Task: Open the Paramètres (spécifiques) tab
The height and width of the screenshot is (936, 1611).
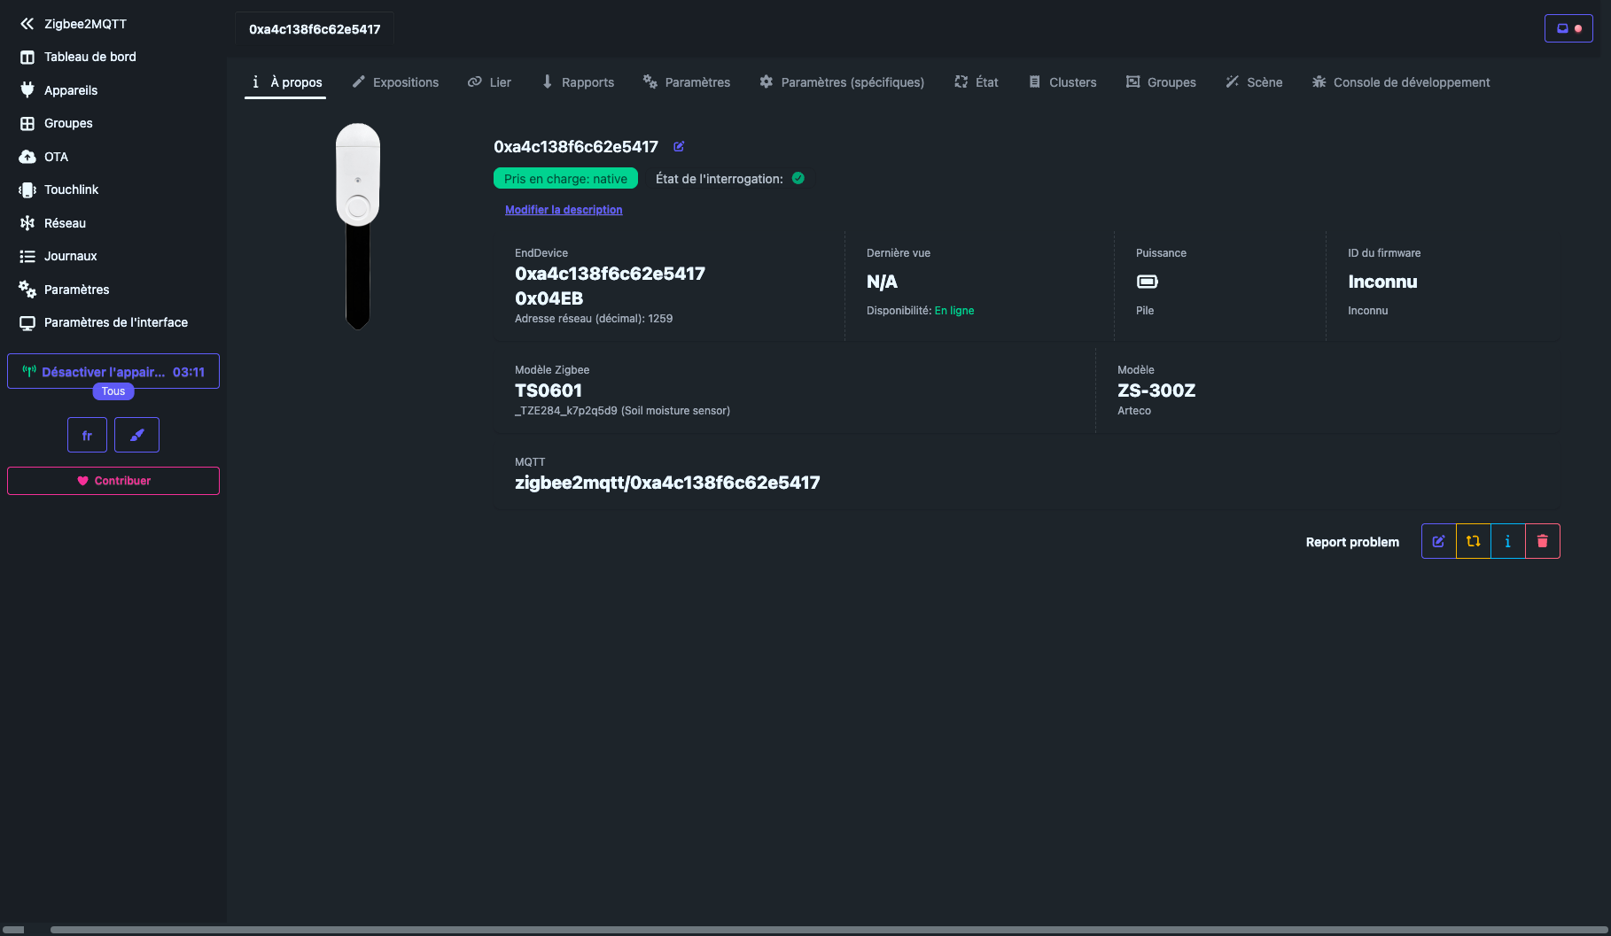Action: tap(842, 82)
